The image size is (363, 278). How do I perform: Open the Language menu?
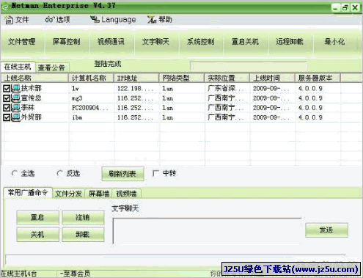click(x=113, y=20)
